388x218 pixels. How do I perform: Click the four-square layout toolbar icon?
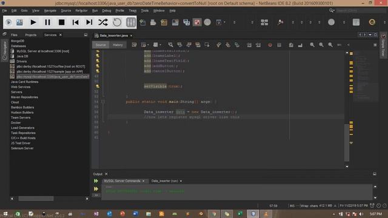[264, 22]
